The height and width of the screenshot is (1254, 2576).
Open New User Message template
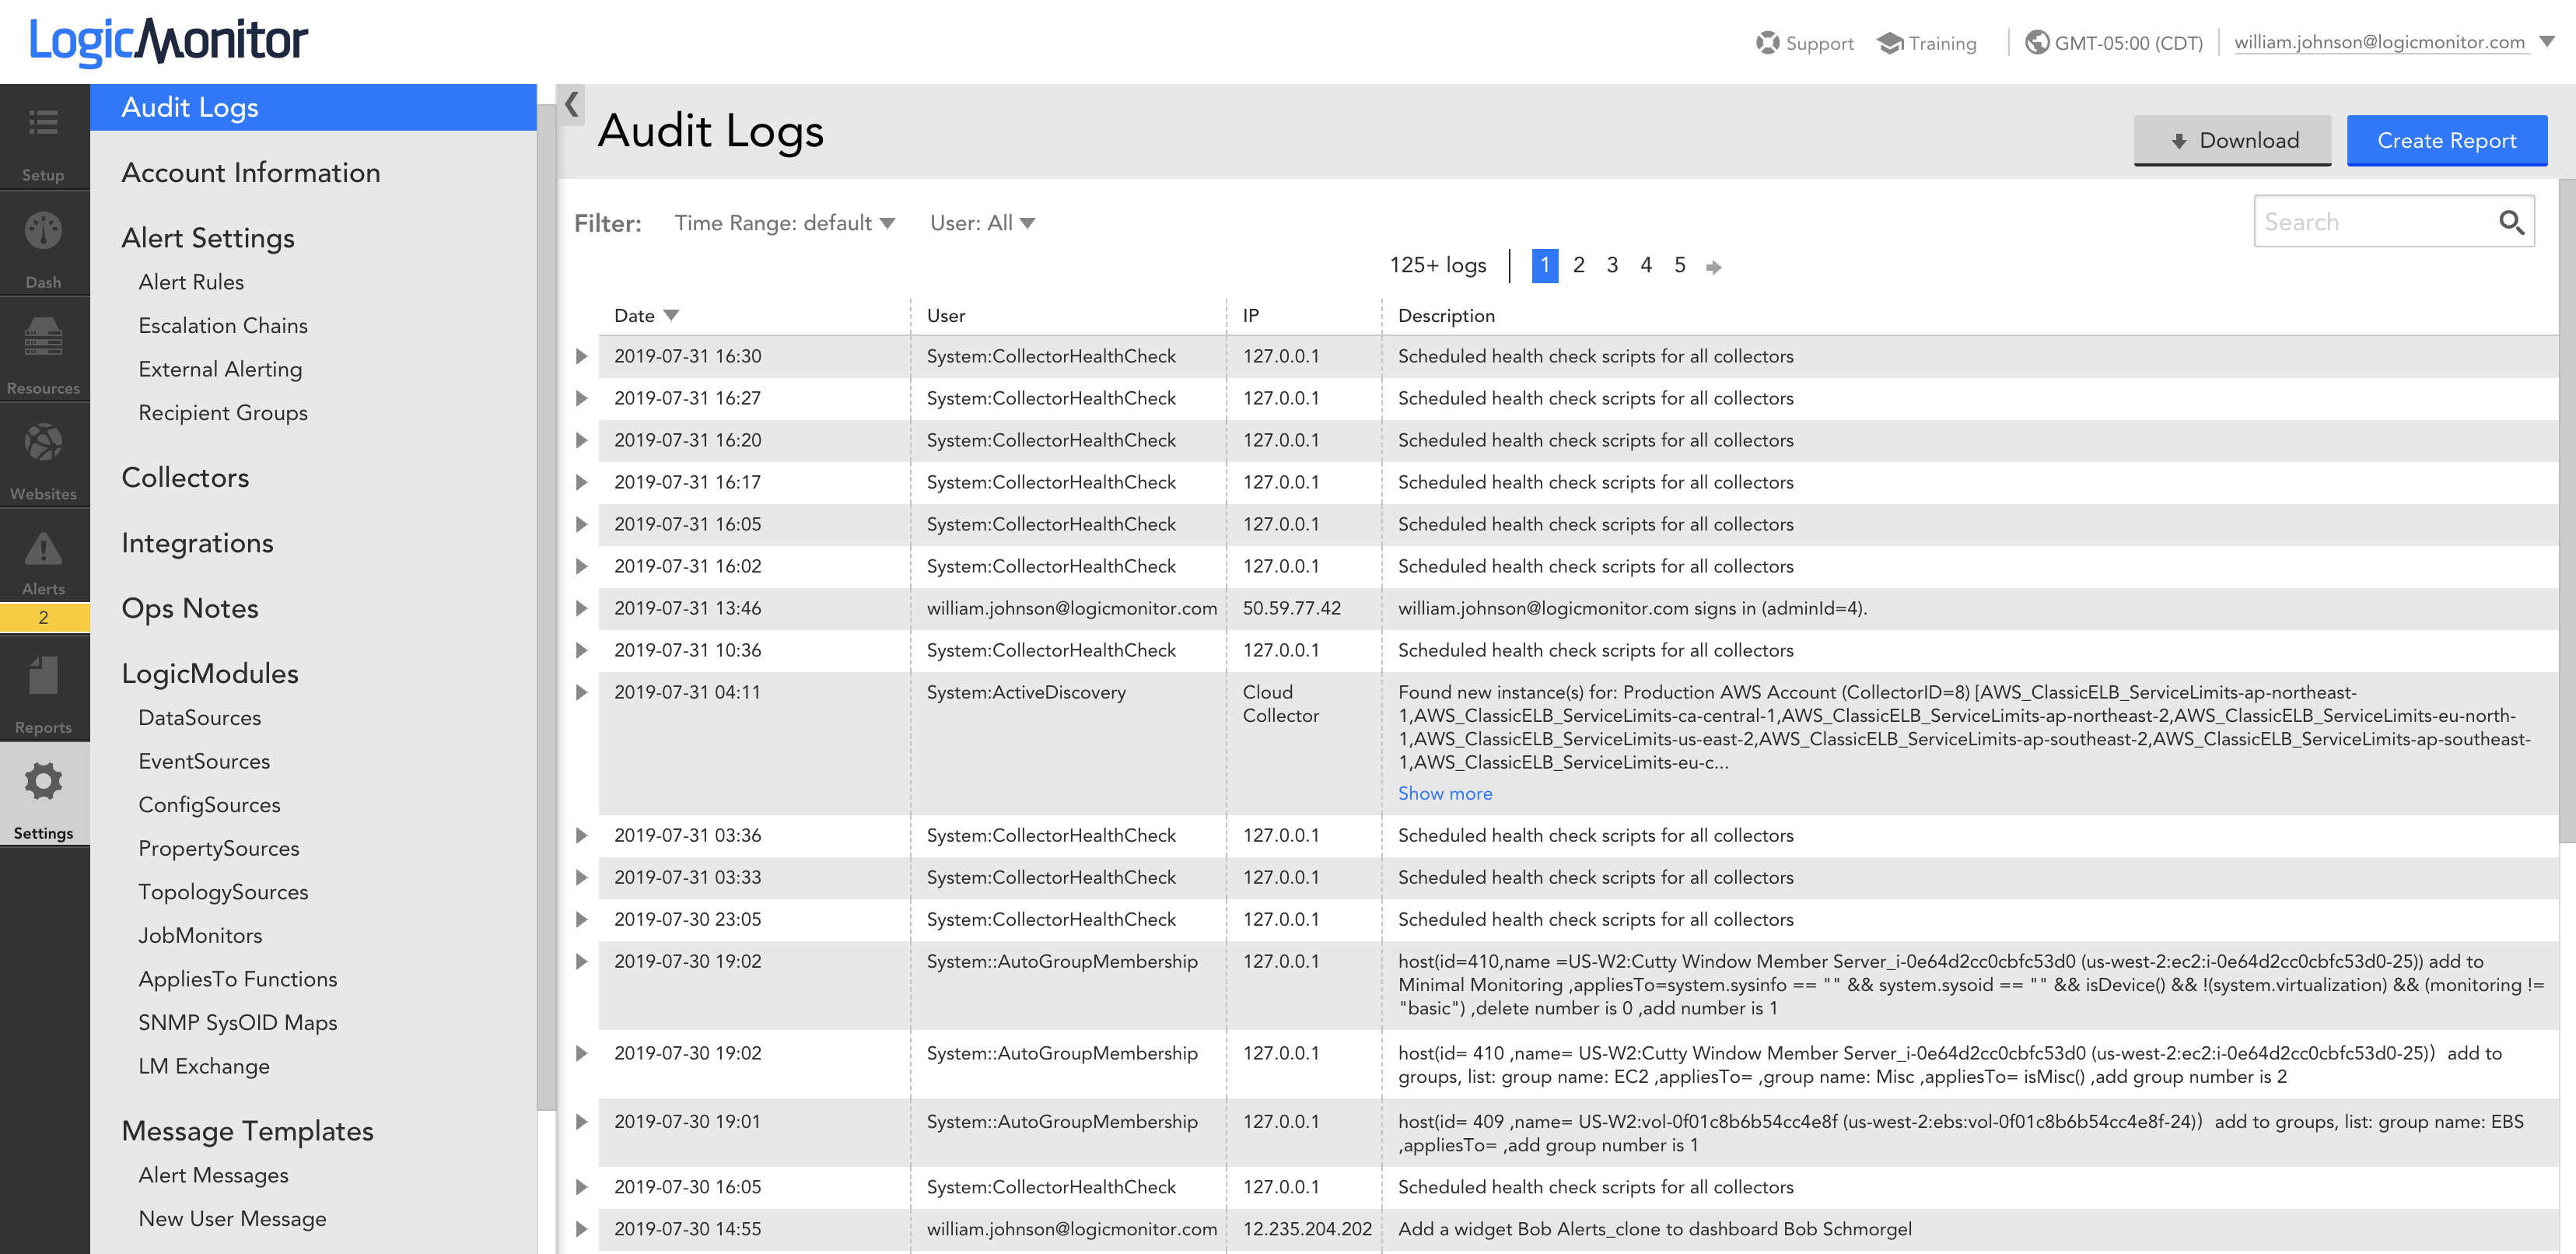232,1219
